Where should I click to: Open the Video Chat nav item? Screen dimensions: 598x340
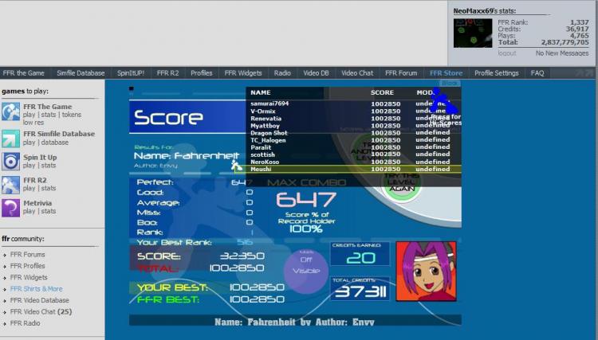[357, 73]
